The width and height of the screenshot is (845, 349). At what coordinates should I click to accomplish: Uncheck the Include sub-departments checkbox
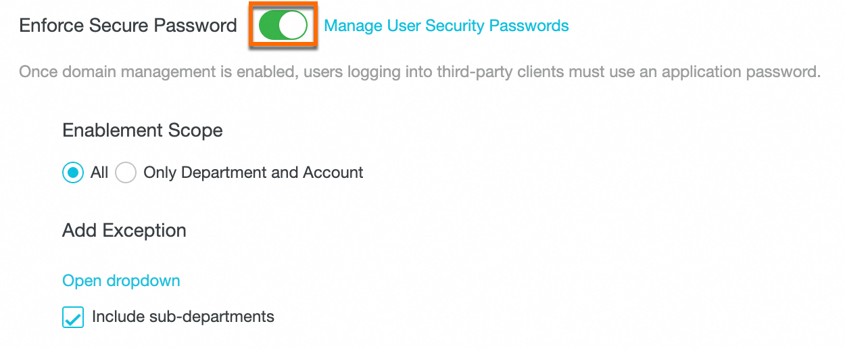click(73, 317)
